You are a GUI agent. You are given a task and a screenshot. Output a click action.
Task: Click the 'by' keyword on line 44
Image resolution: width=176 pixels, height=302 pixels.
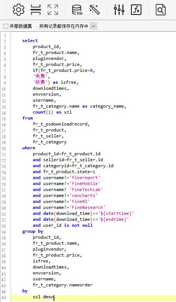(x=25, y=291)
